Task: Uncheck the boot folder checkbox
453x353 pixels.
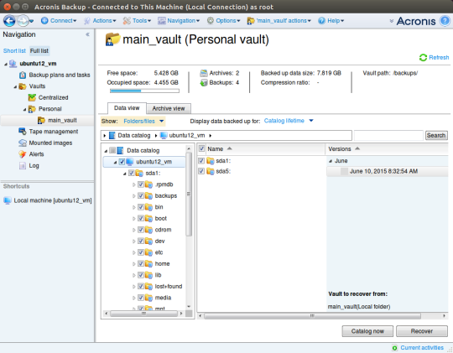Action: coord(141,218)
